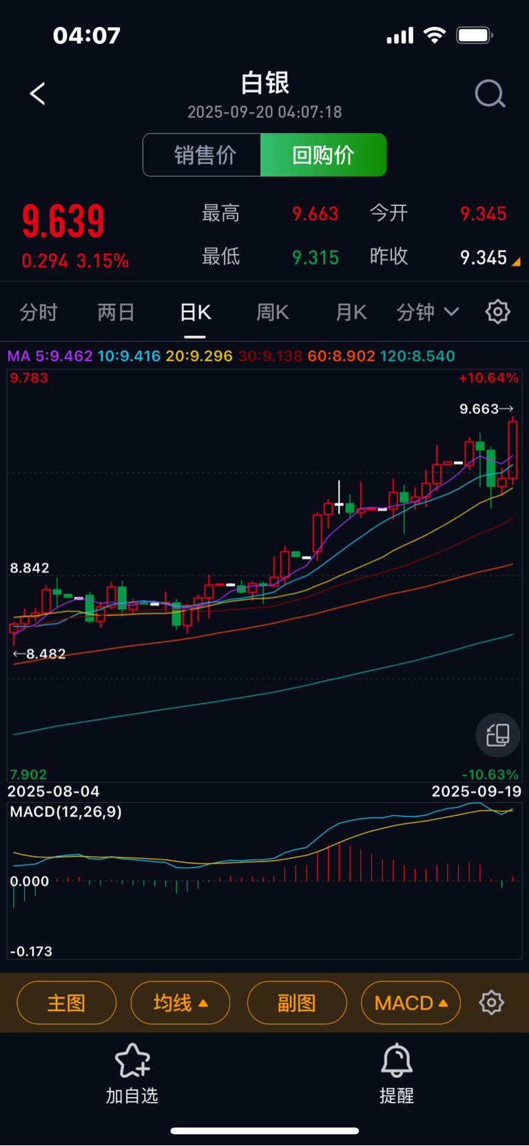529x1146 pixels.
Task: Tap the 副图 button
Action: 297,1003
